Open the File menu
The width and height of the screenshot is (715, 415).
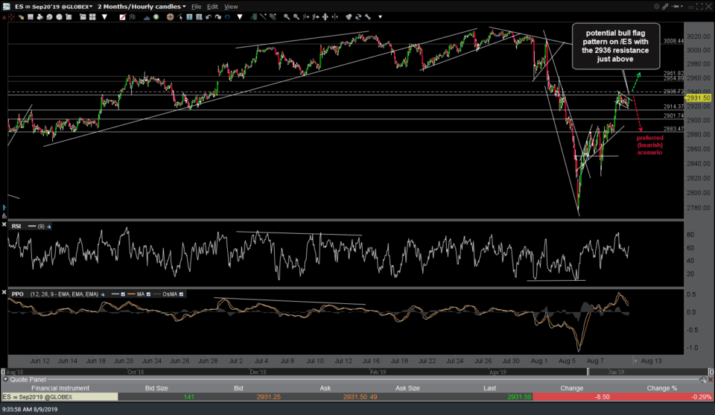[x=196, y=7]
